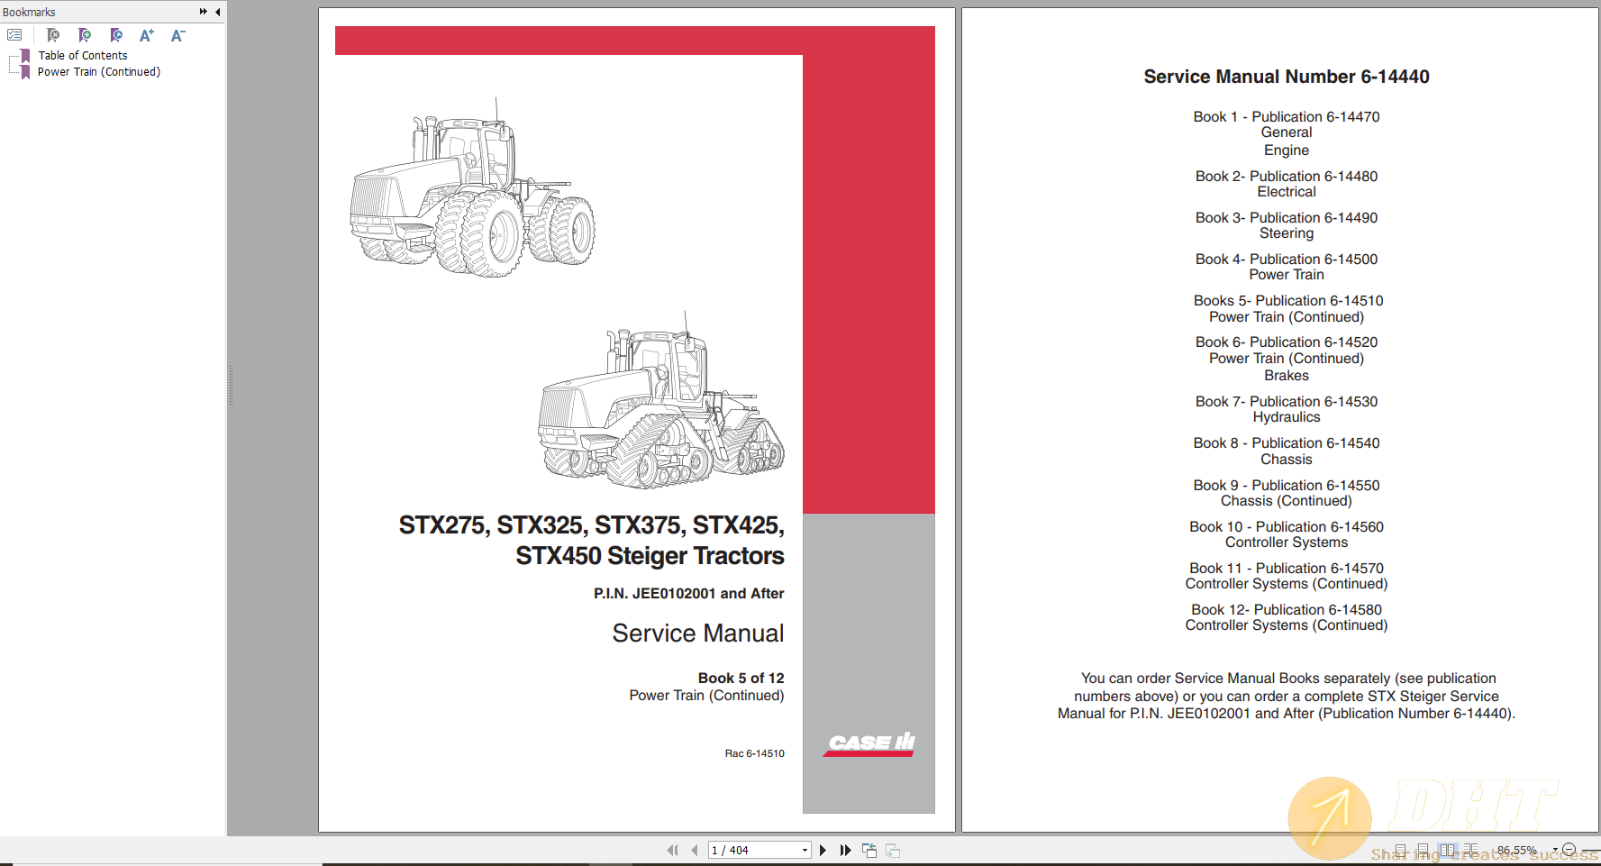Decrease bookmark text size with A- icon

(x=177, y=36)
